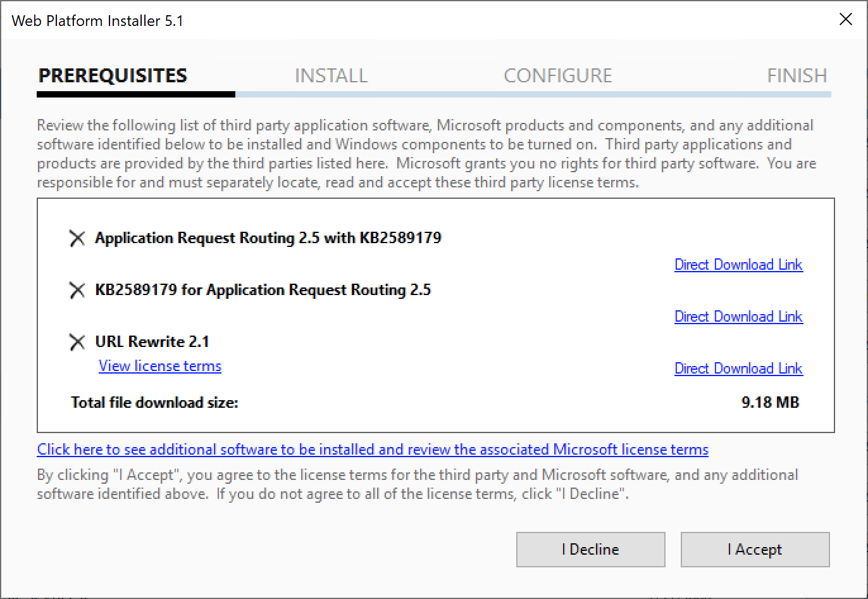The width and height of the screenshot is (868, 599).
Task: Remove Application Request Routing 2.5 with X icon
Action: click(77, 239)
